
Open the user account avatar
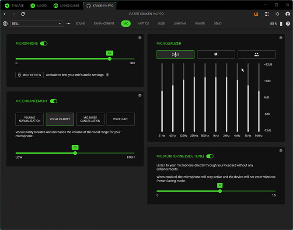[x=288, y=14]
